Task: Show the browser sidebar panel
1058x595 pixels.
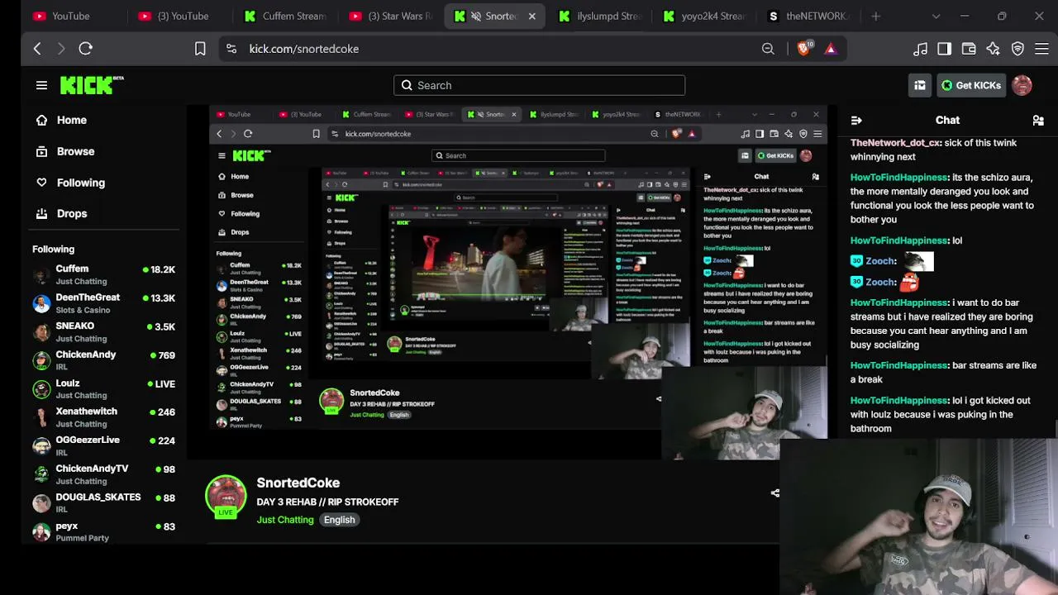Action: pos(944,49)
